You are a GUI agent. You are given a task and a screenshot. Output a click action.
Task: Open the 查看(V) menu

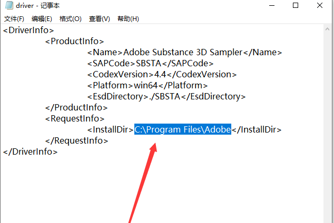click(x=100, y=19)
